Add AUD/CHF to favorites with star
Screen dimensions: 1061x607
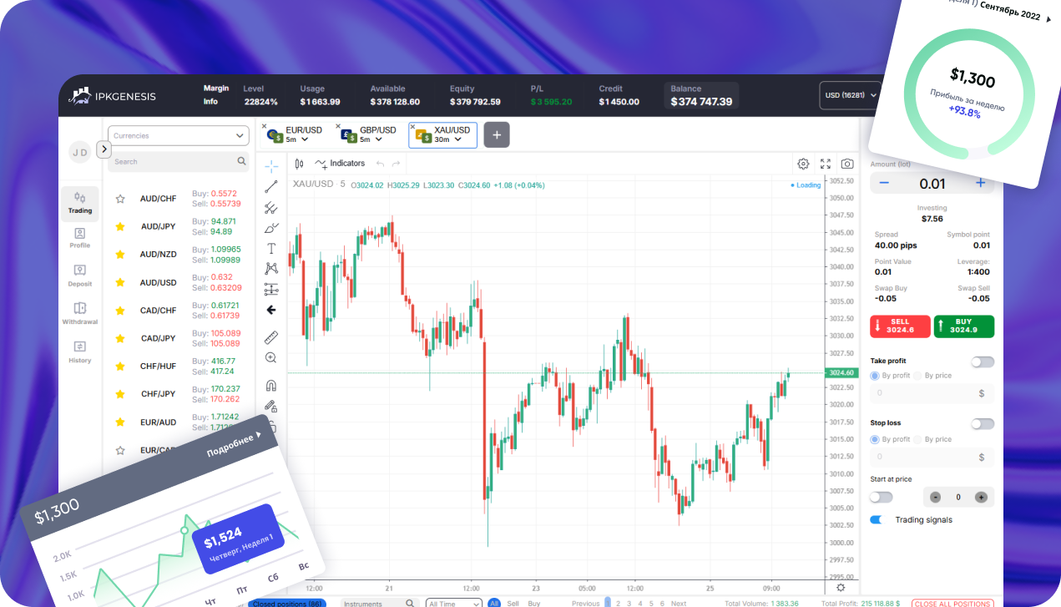click(120, 199)
